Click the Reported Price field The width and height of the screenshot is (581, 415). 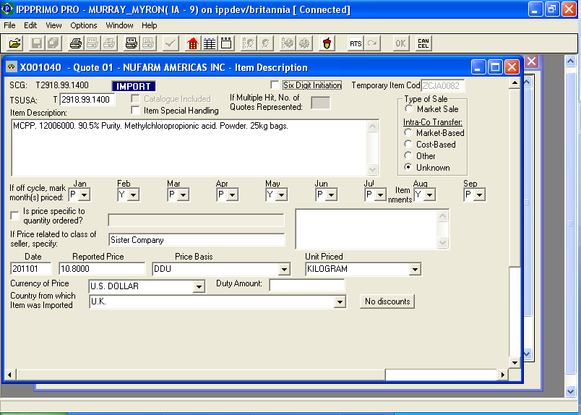coord(102,269)
